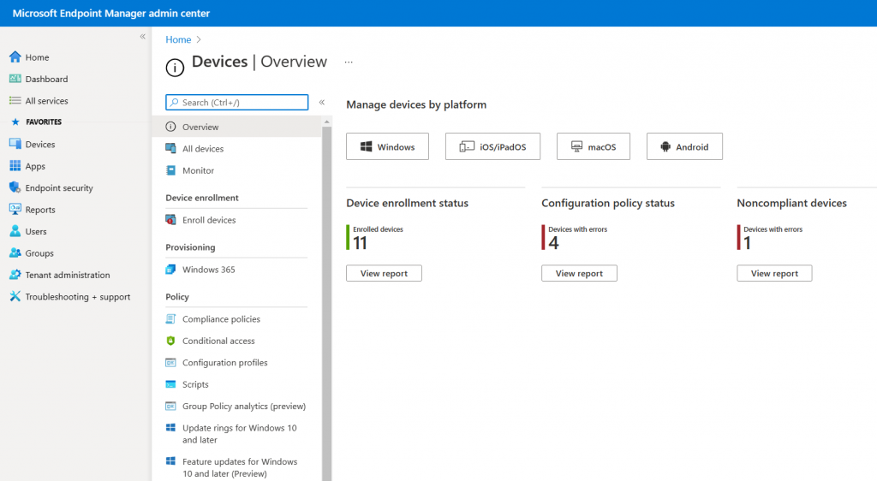The height and width of the screenshot is (481, 877).
Task: Click the Devices icon under Favorites
Action: pos(15,144)
